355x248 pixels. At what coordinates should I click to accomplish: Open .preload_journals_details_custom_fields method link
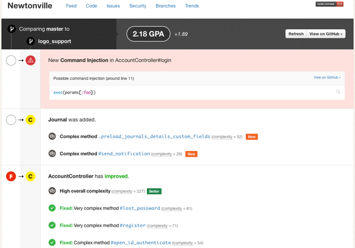point(154,136)
